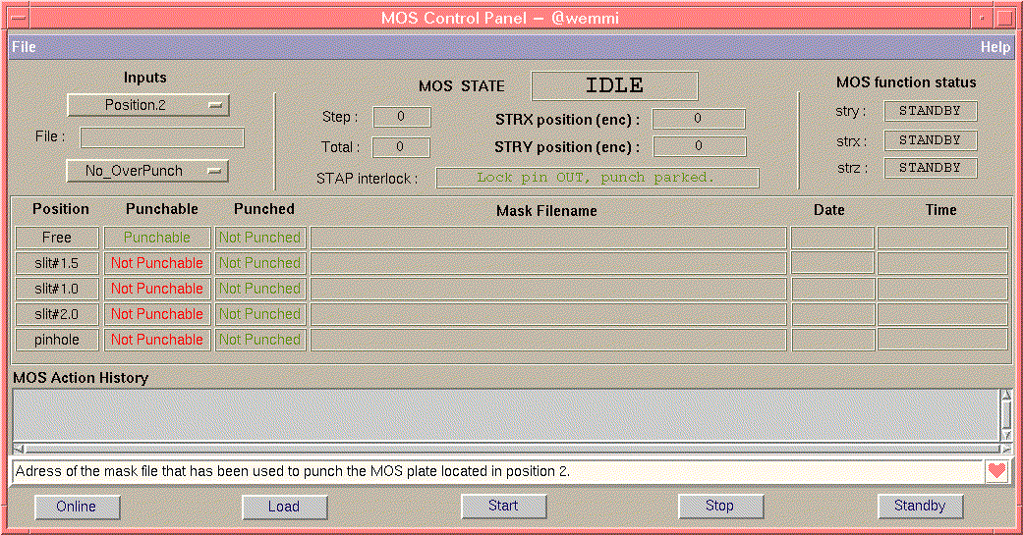The width and height of the screenshot is (1023, 535).
Task: Click the Mask Filename field for slit#2.0
Action: click(548, 314)
